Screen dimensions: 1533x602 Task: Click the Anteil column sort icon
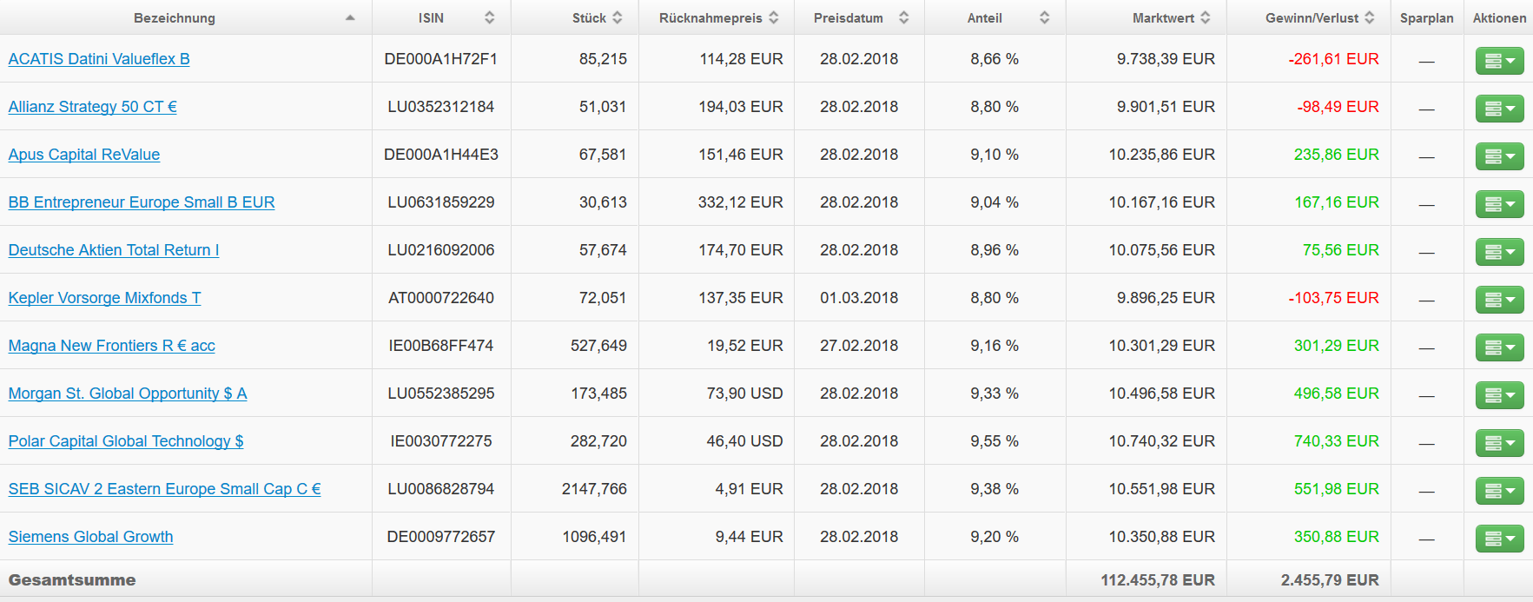(x=1045, y=18)
